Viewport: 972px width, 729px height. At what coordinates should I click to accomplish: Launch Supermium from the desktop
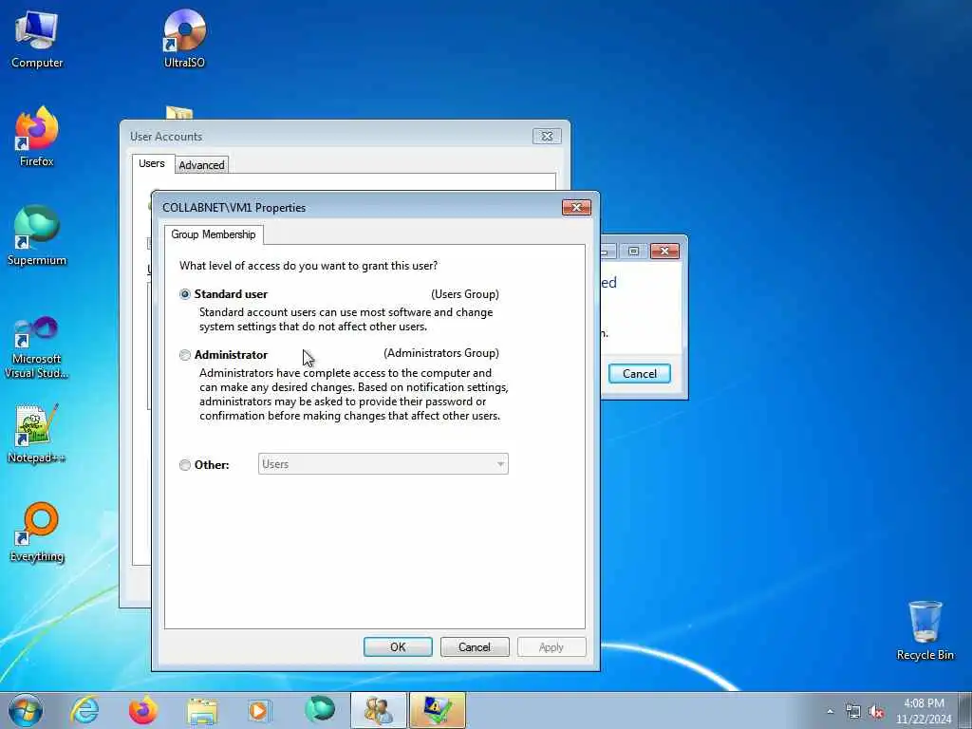pyautogui.click(x=37, y=236)
